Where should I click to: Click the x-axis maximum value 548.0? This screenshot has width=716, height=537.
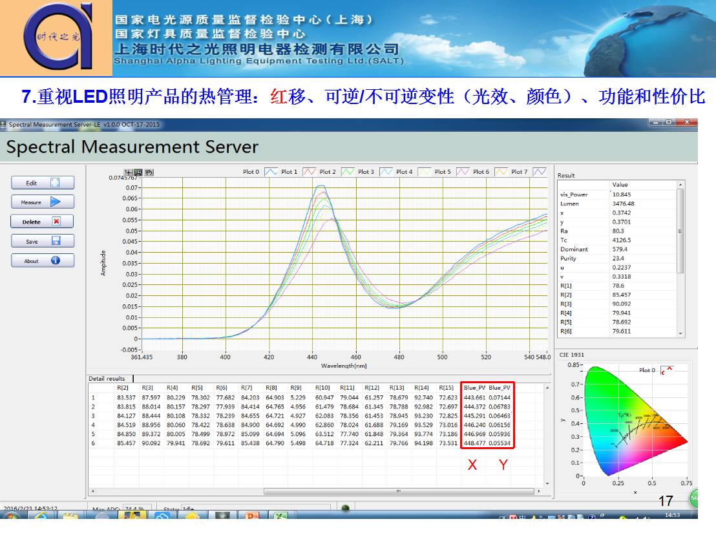(x=543, y=357)
